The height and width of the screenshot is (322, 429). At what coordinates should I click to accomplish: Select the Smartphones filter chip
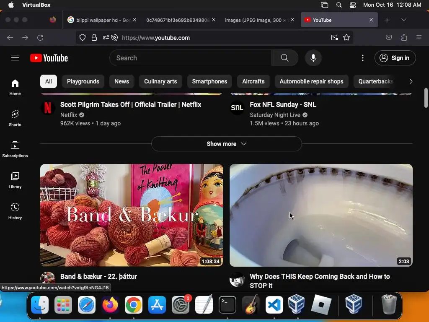tap(209, 81)
